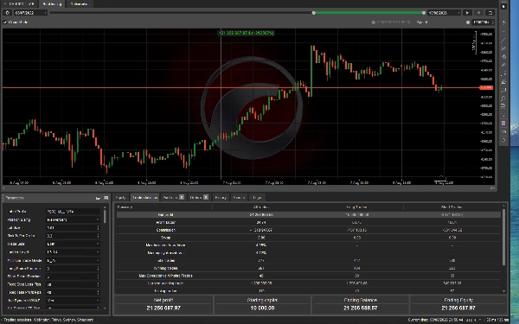Select the Max Consecutive Winning Trades row
This screenshot has width=519, height=324.
(309, 276)
